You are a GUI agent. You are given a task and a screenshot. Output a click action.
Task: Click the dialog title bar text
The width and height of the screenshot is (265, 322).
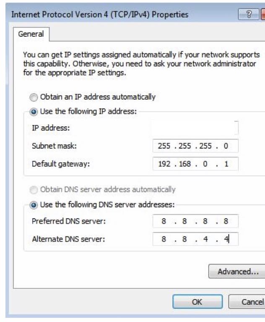[x=100, y=15]
